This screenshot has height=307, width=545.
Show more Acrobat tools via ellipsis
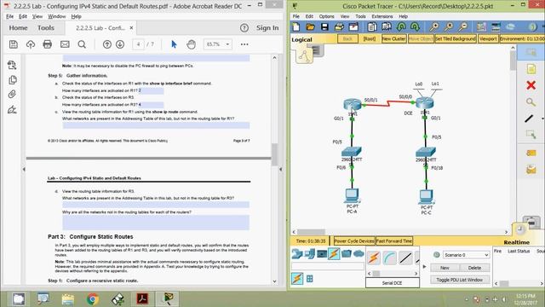(244, 44)
